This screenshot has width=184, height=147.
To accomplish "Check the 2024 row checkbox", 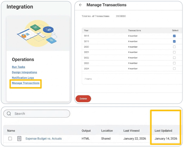I will click(174, 69).
